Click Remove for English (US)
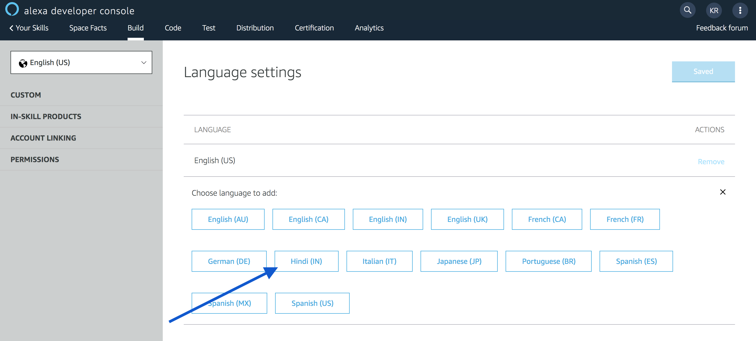The width and height of the screenshot is (756, 341). (x=711, y=162)
